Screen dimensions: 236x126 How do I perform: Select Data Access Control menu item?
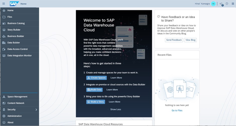tap(17, 49)
